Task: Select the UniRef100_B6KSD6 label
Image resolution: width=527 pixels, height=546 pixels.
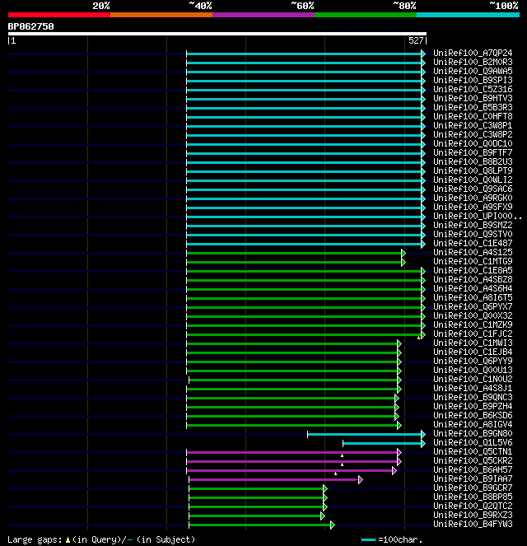Action: (x=473, y=415)
